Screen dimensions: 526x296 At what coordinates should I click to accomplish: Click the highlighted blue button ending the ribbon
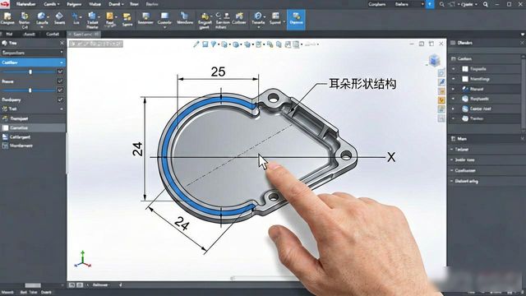(296, 20)
